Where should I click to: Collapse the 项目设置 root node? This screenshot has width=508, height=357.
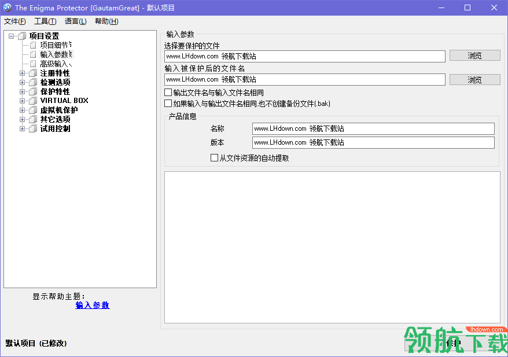point(12,36)
